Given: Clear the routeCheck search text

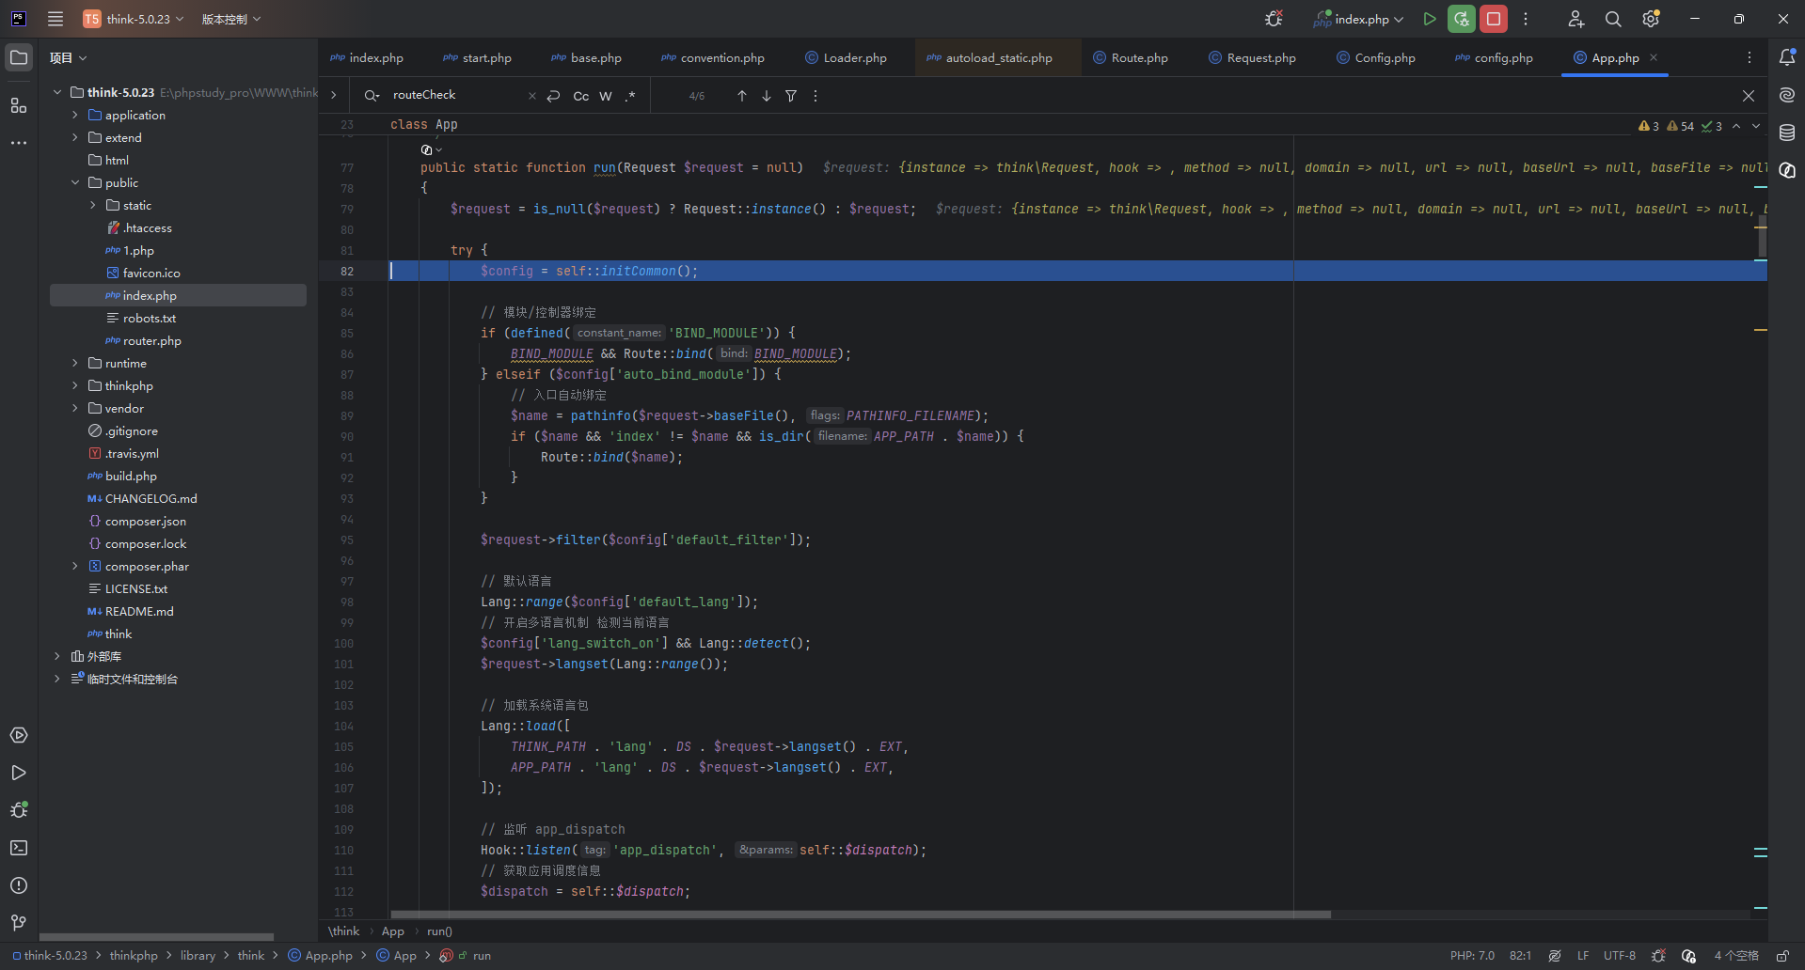Looking at the screenshot, I should tap(532, 96).
